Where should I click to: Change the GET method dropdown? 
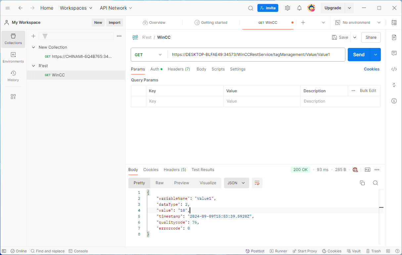coord(149,55)
